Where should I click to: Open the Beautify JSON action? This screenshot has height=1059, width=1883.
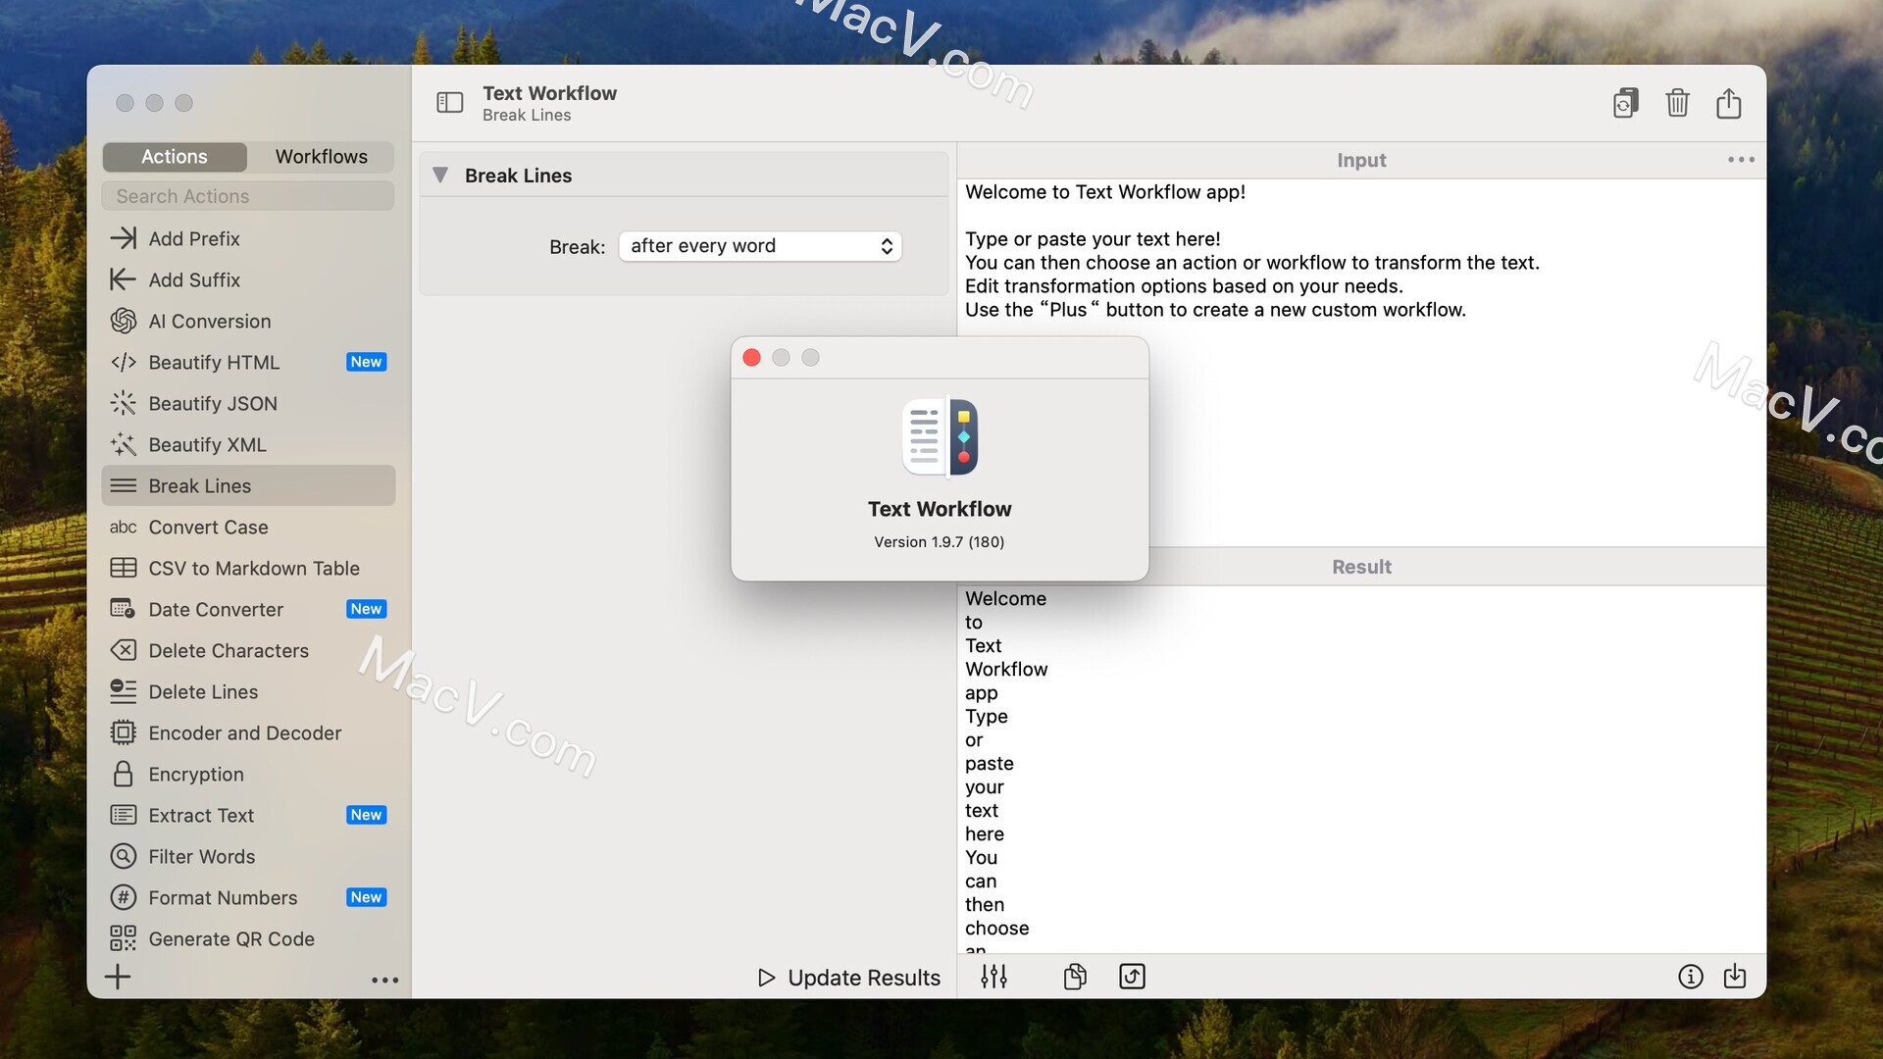click(212, 403)
